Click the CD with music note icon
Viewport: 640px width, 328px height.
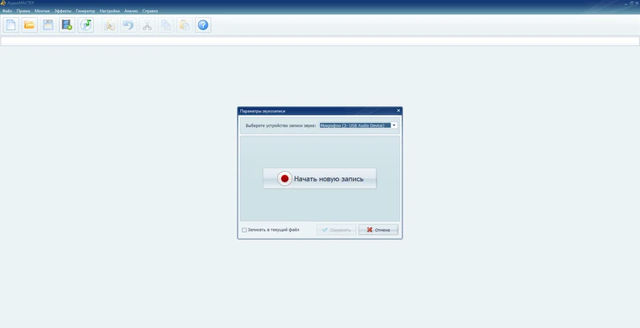coord(86,25)
